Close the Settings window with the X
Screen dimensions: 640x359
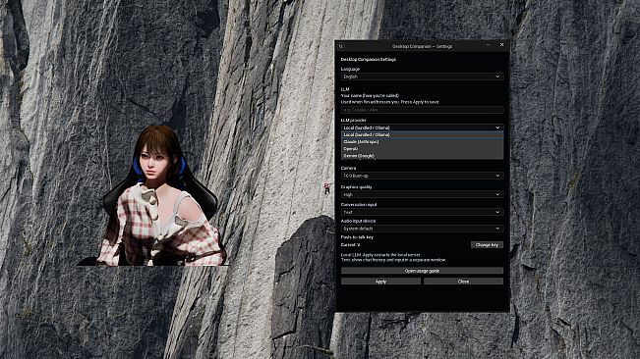[501, 45]
